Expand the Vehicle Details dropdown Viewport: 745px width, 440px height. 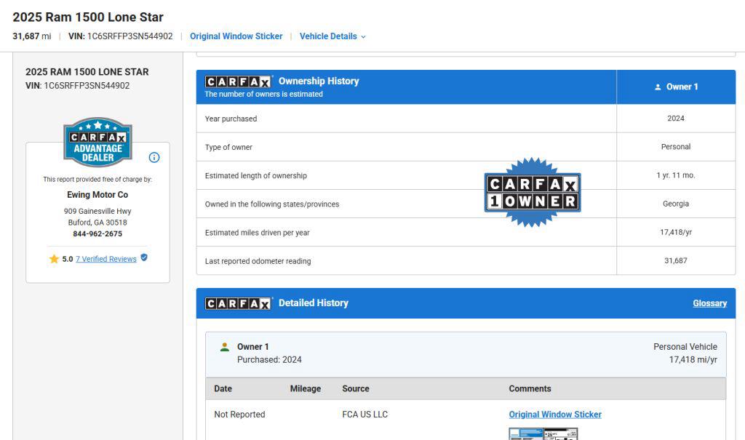[x=332, y=36]
